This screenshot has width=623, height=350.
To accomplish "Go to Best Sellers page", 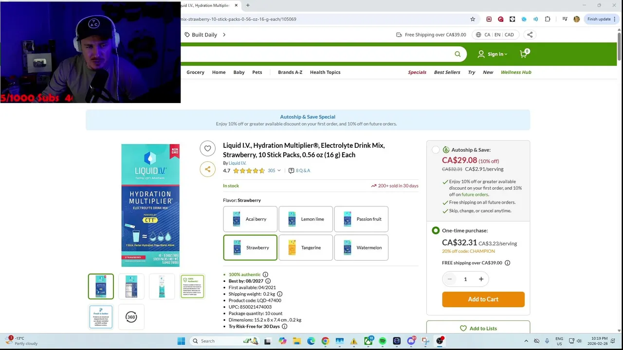I will point(447,72).
